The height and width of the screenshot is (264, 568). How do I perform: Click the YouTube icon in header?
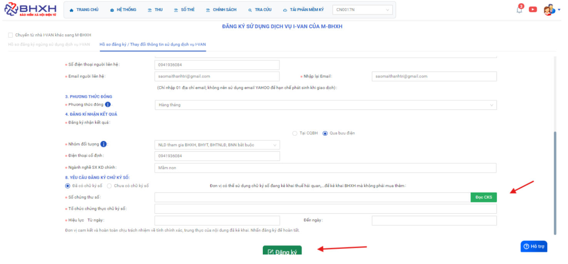pos(533,10)
